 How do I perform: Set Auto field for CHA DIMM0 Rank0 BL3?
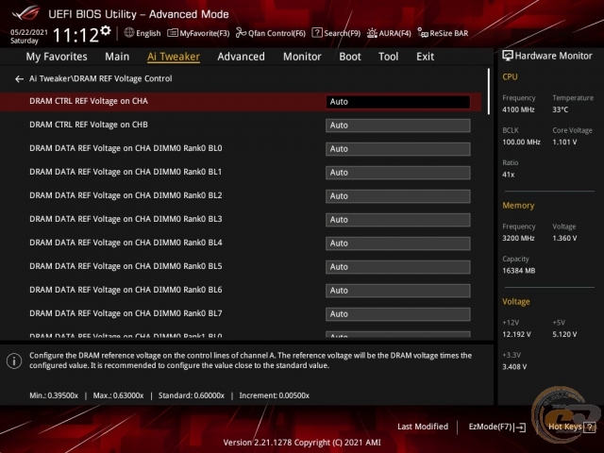click(x=398, y=220)
